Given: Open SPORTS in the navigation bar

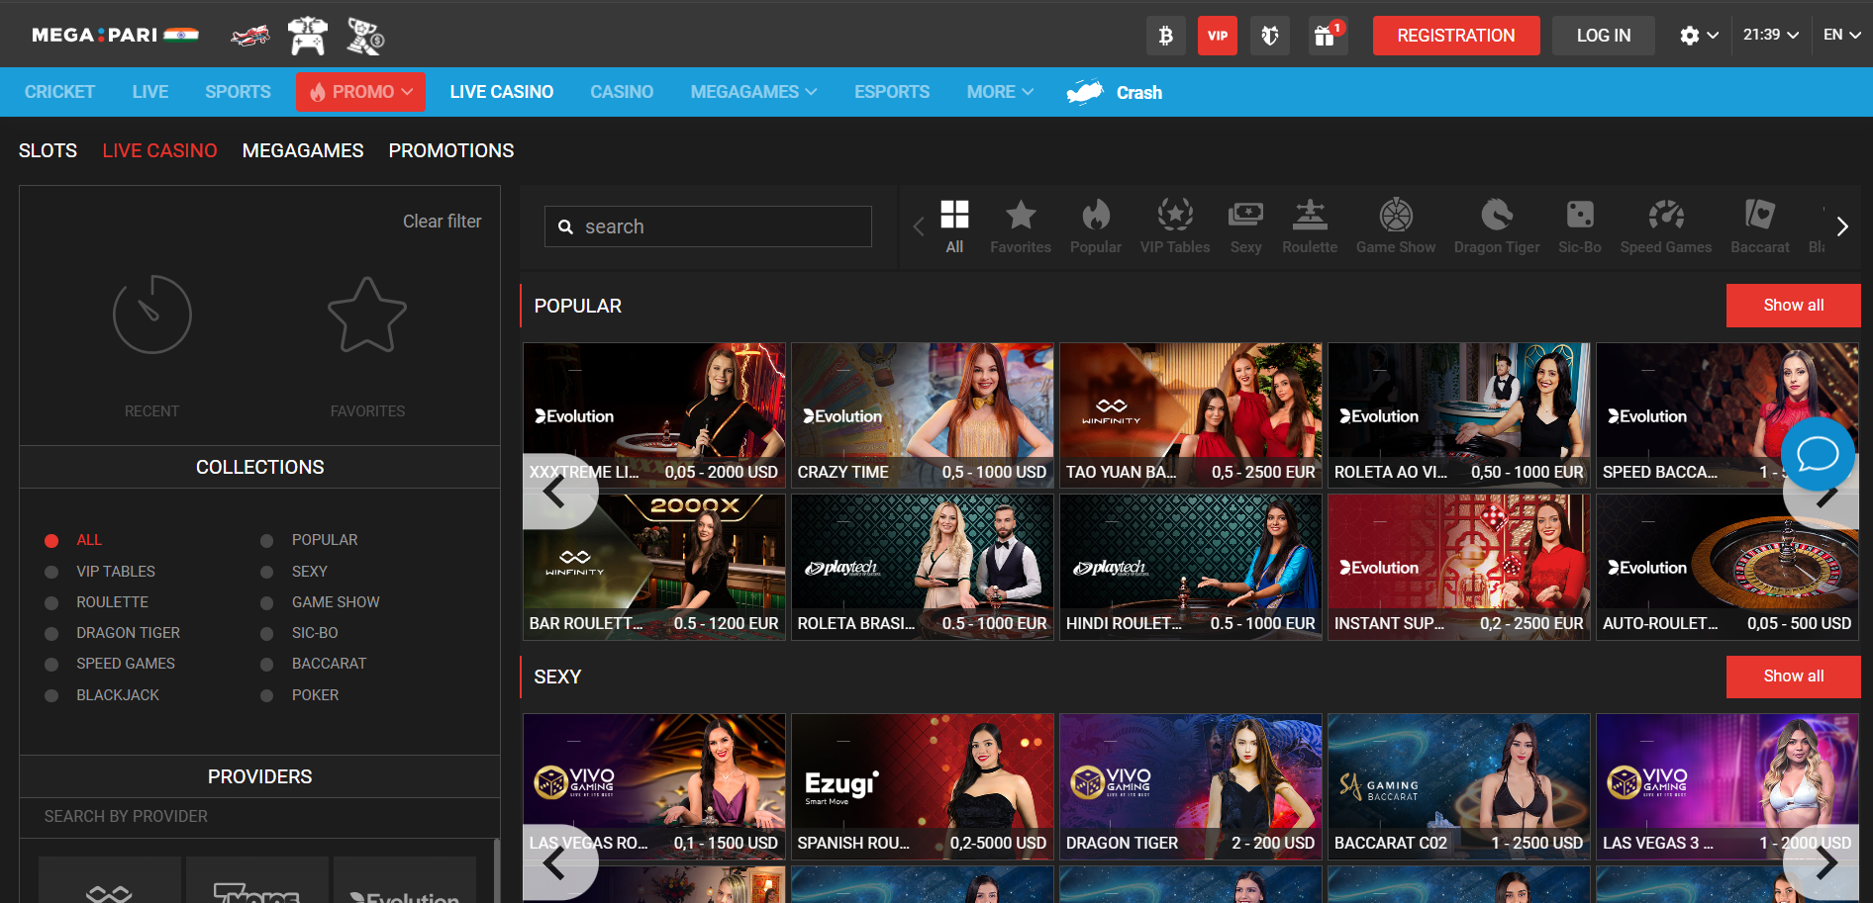Looking at the screenshot, I should [x=238, y=92].
